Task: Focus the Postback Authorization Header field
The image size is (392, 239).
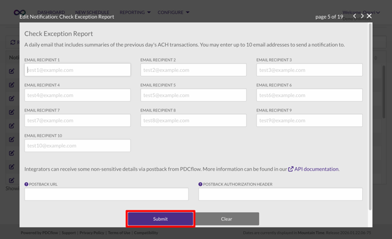Action: pos(280,194)
